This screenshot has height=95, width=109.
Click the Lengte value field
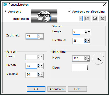79,32
